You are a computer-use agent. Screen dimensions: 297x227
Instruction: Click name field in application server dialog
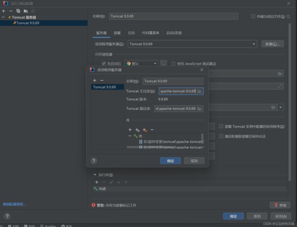pyautogui.click(x=173, y=81)
